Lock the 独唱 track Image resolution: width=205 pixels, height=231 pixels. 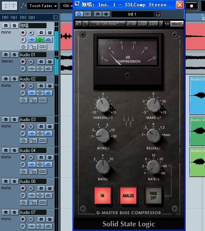[x=33, y=47]
